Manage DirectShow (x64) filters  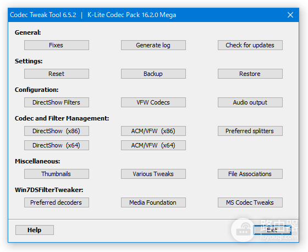coord(57,145)
